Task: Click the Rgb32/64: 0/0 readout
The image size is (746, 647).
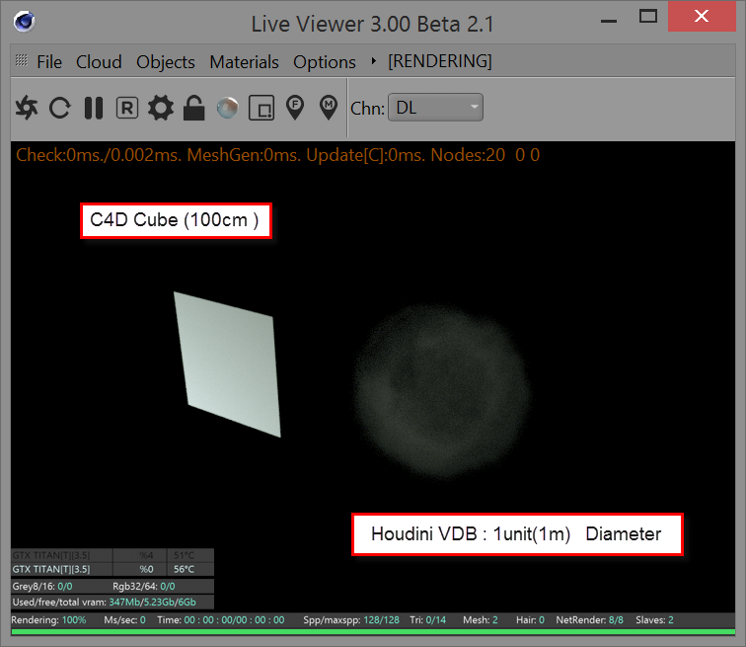Action: (144, 586)
